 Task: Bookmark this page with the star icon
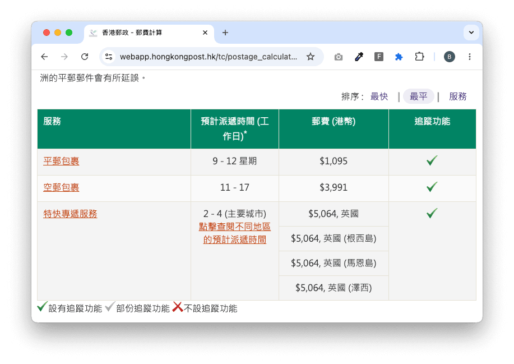[x=311, y=57]
